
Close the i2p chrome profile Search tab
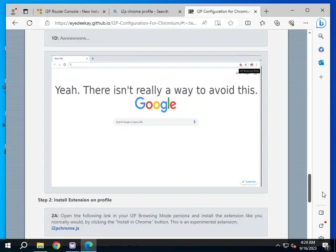pyautogui.click(x=180, y=11)
